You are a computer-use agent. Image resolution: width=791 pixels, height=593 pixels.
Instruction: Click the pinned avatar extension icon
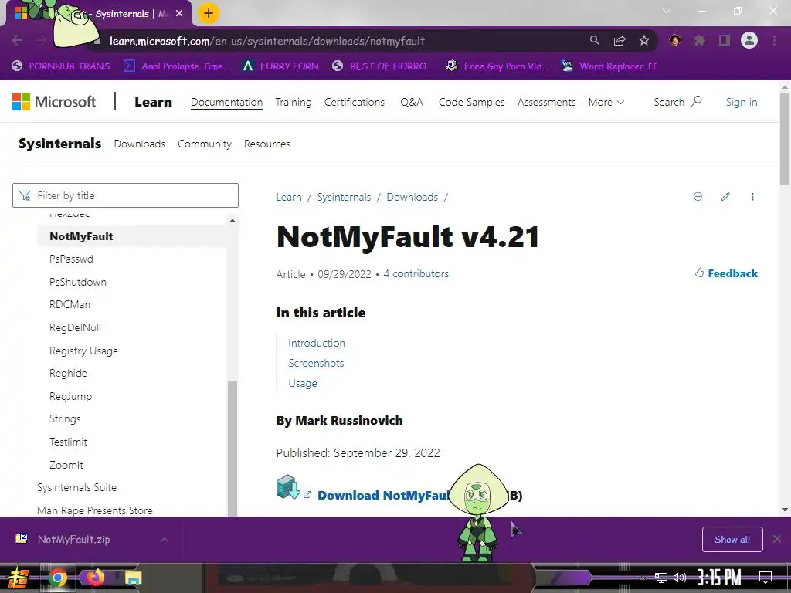[x=675, y=40]
